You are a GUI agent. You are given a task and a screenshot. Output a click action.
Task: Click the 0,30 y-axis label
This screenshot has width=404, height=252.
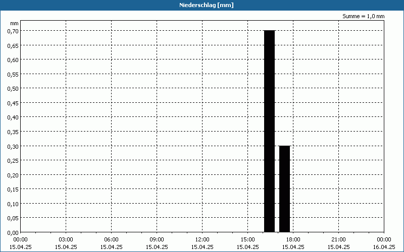pos(13,146)
